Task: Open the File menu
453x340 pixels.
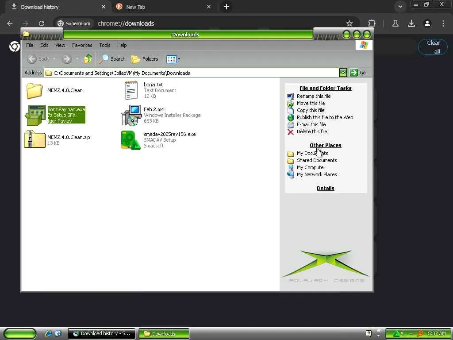Action: pos(30,45)
